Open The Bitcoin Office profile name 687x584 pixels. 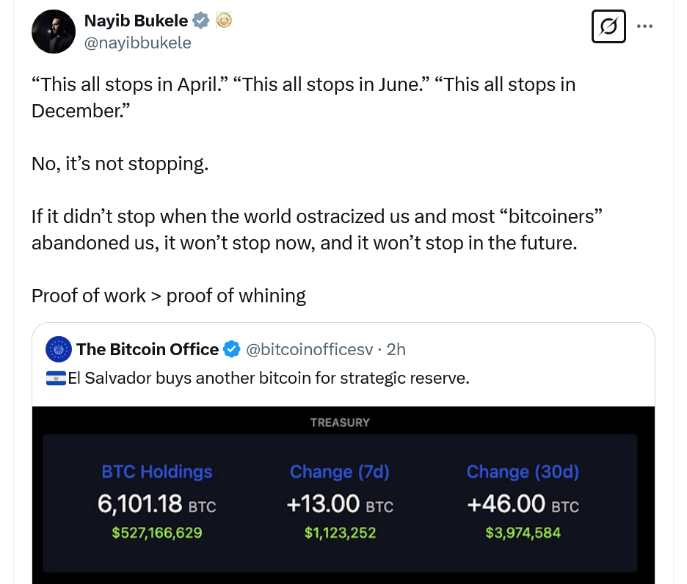(x=147, y=349)
